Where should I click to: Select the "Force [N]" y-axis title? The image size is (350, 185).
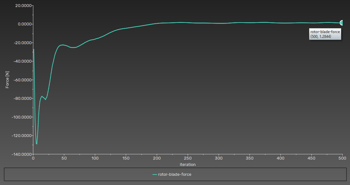pos(7,79)
